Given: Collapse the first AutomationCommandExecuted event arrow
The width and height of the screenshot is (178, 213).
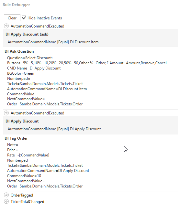Looking at the screenshot, I should pos(6,26).
